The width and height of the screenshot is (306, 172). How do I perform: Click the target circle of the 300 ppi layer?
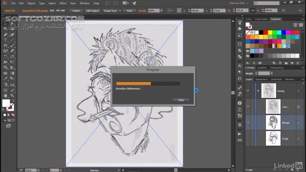298,123
